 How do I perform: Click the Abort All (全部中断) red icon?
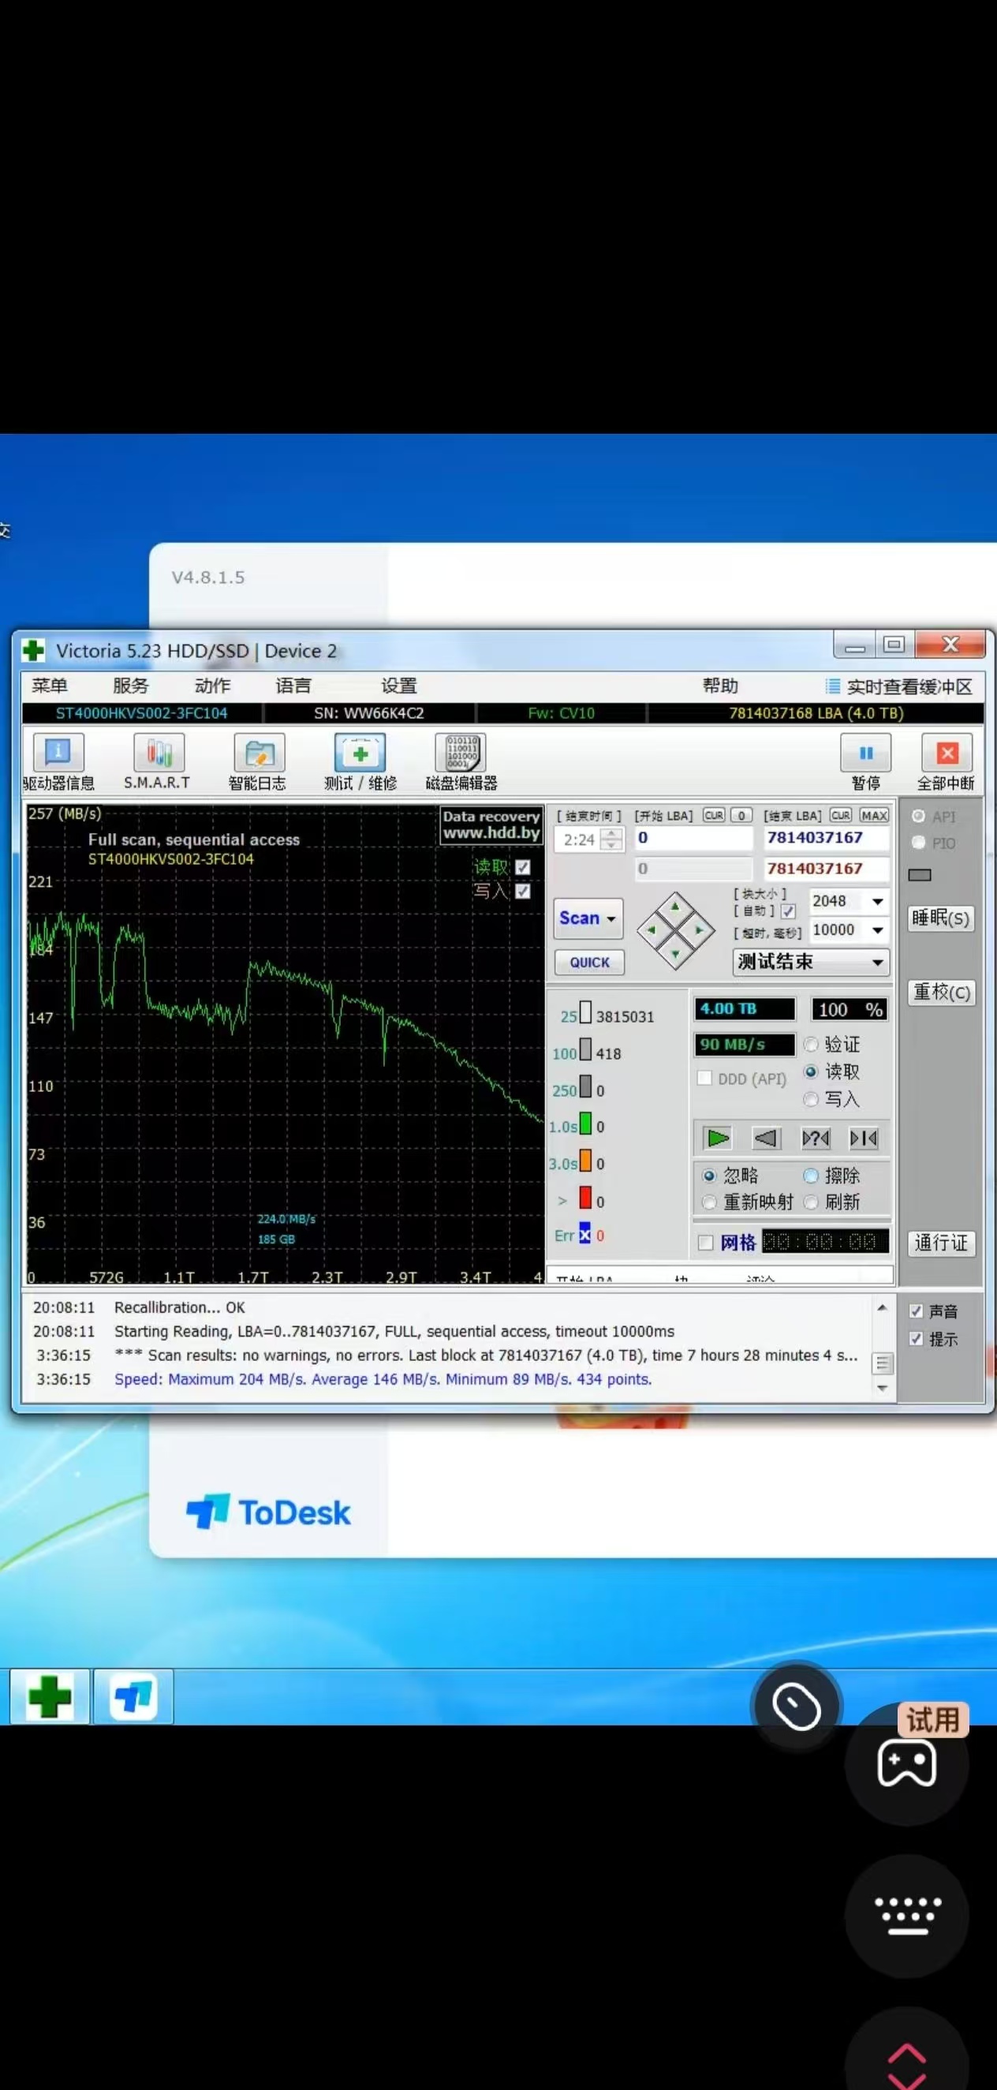pos(946,754)
